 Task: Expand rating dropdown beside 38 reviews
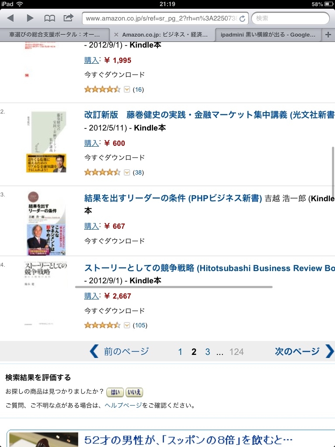point(127,172)
